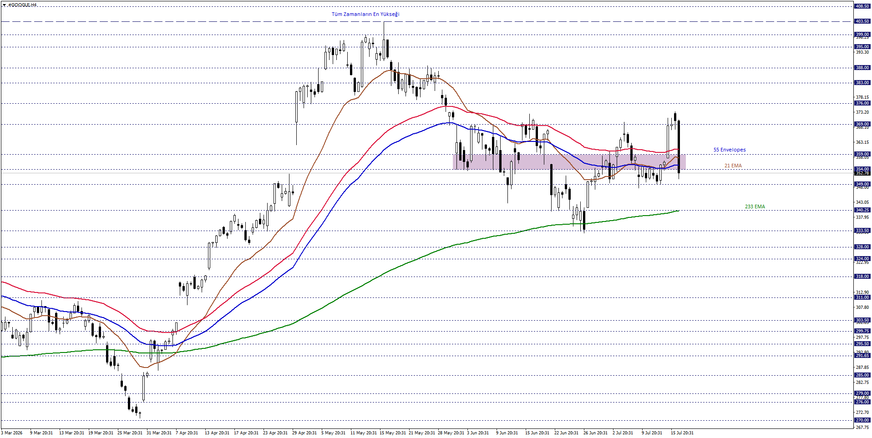The width and height of the screenshot is (872, 438).
Task: Click the '28 May 20:31' time axis label
Action: click(451, 433)
